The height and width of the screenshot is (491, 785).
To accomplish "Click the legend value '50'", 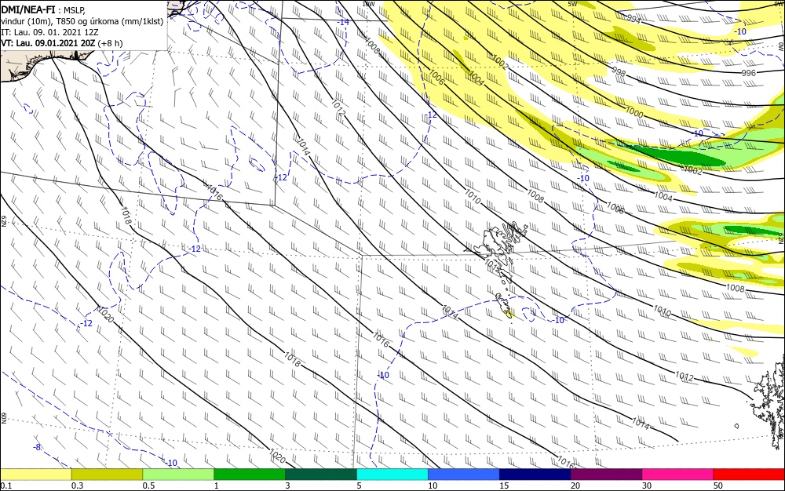I will [718, 486].
